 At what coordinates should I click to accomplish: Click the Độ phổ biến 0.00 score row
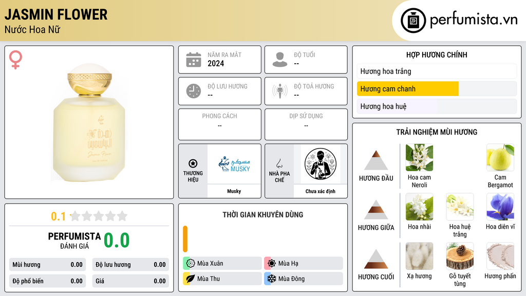48,281
